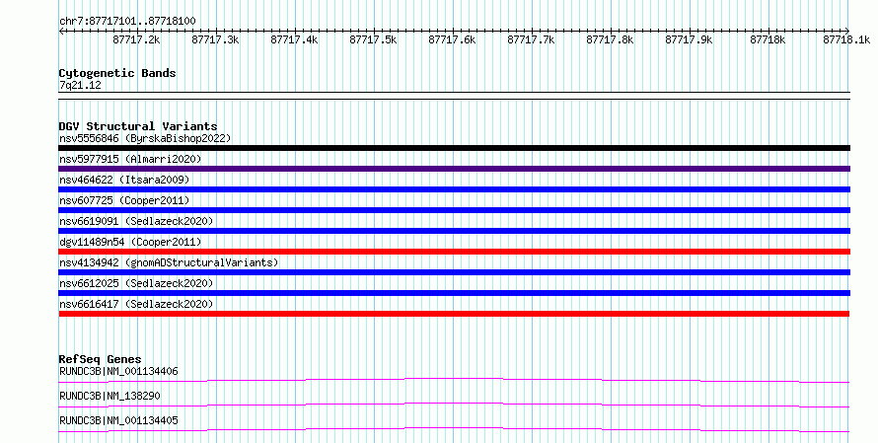The width and height of the screenshot is (878, 443).
Task: Click the 87717.9k ruler mark
Action: pos(689,39)
